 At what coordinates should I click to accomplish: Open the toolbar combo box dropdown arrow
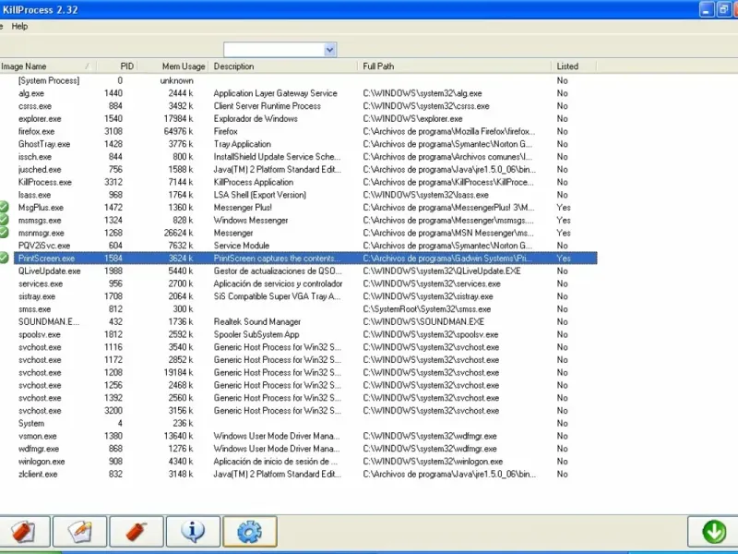point(330,50)
